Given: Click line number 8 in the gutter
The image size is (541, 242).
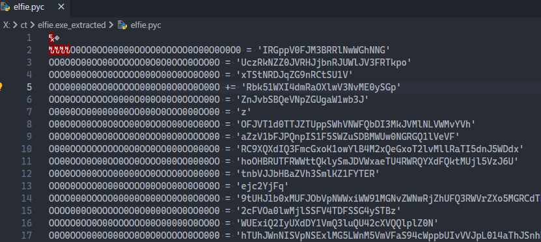Looking at the screenshot, I should [x=29, y=124].
